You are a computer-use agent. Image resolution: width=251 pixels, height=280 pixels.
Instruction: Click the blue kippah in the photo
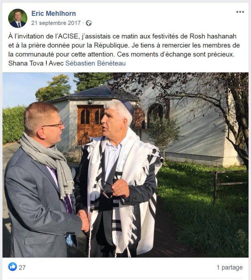tap(128, 107)
